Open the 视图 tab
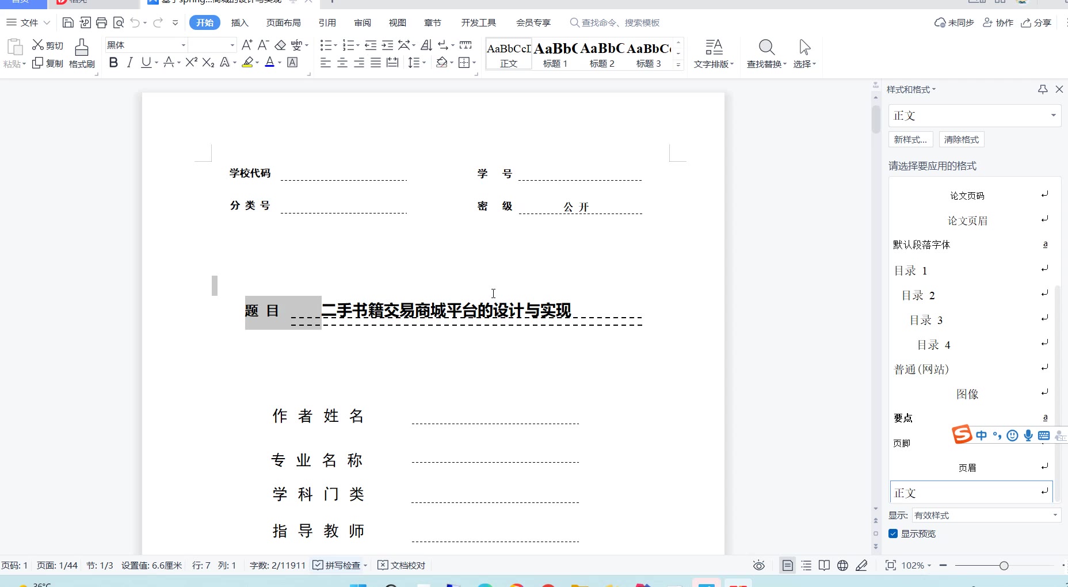Viewport: 1068px width, 587px height. point(397,22)
